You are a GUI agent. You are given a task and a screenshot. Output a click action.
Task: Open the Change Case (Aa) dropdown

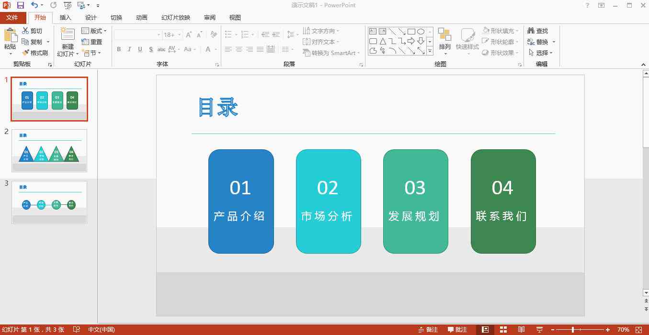click(x=189, y=49)
